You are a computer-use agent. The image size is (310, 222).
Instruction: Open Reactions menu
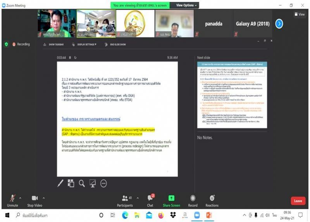click(x=212, y=200)
